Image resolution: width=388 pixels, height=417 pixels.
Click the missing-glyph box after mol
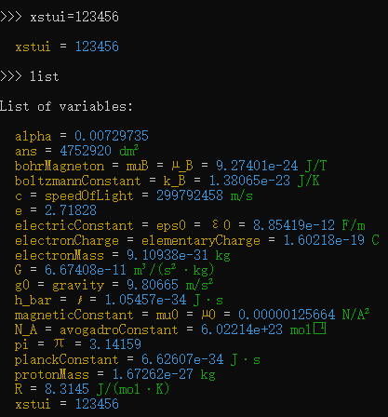click(319, 329)
